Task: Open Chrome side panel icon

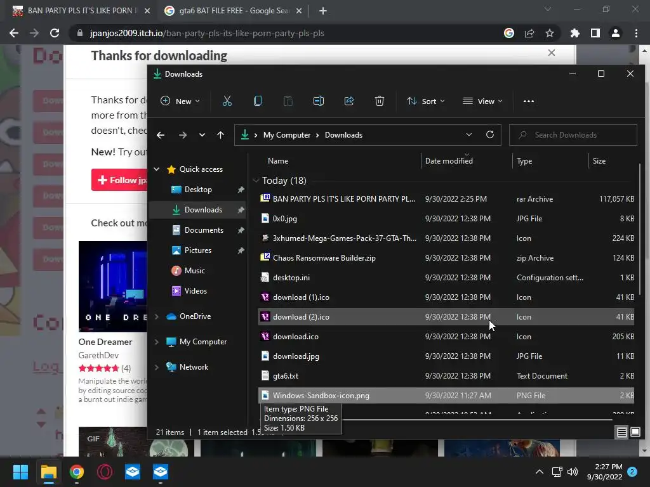Action: 595,33
